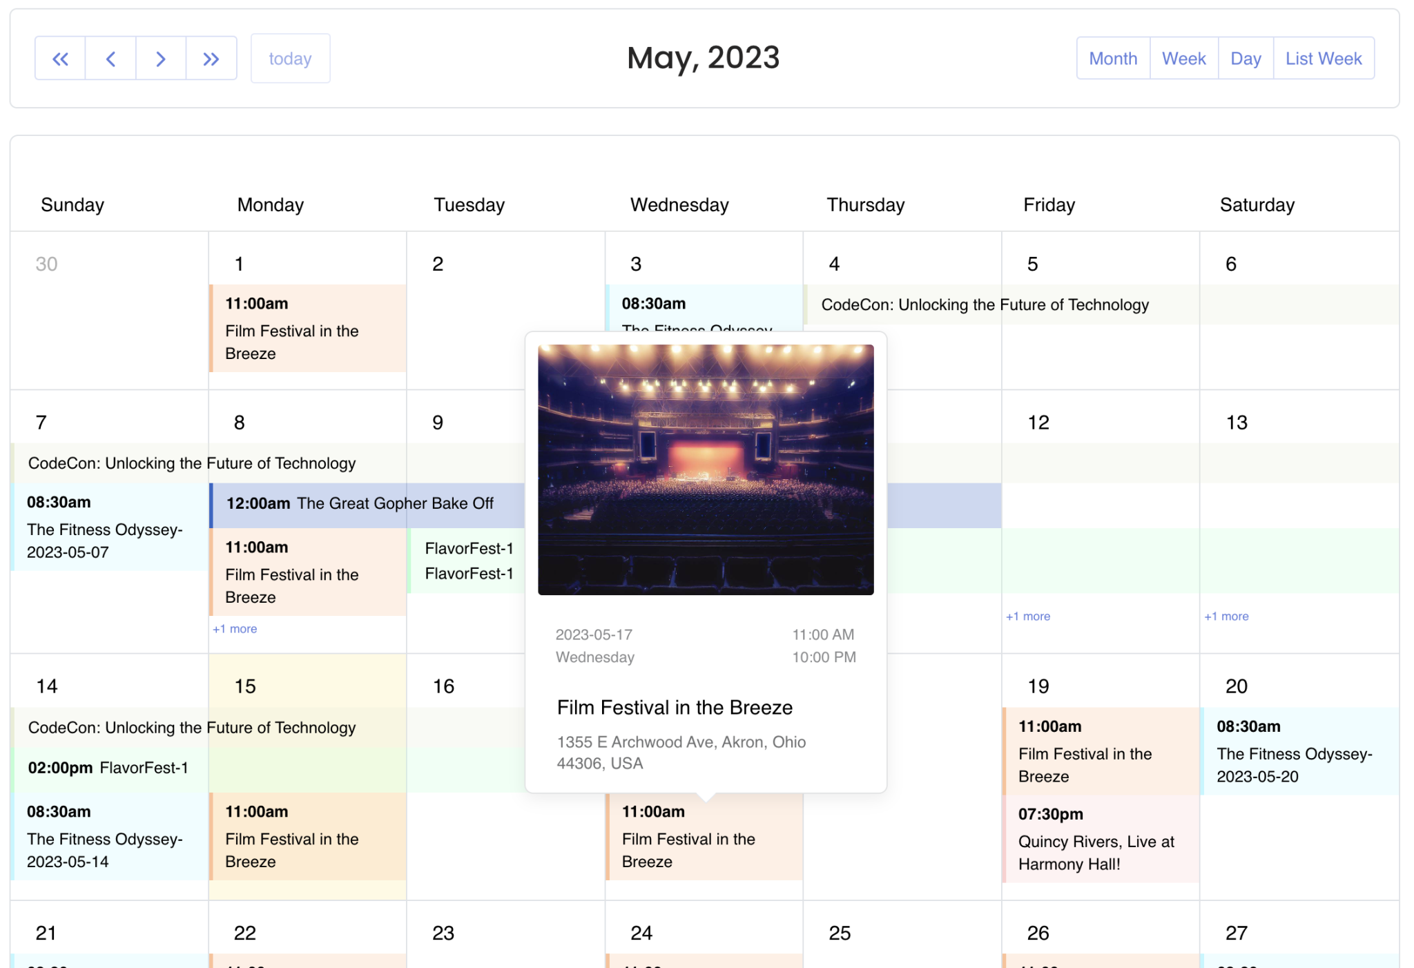
Task: Switch to Month view
Action: [x=1112, y=58]
